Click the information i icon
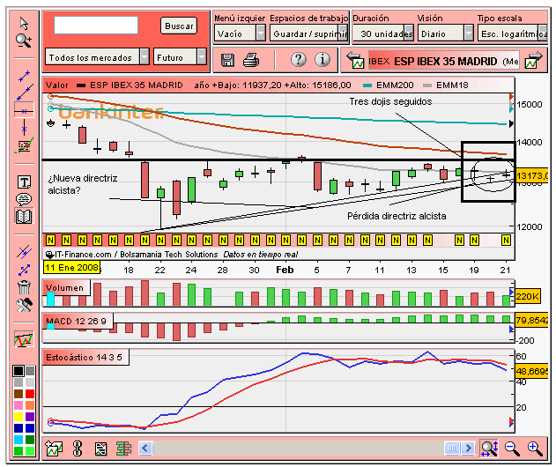The image size is (556, 467). tap(322, 60)
